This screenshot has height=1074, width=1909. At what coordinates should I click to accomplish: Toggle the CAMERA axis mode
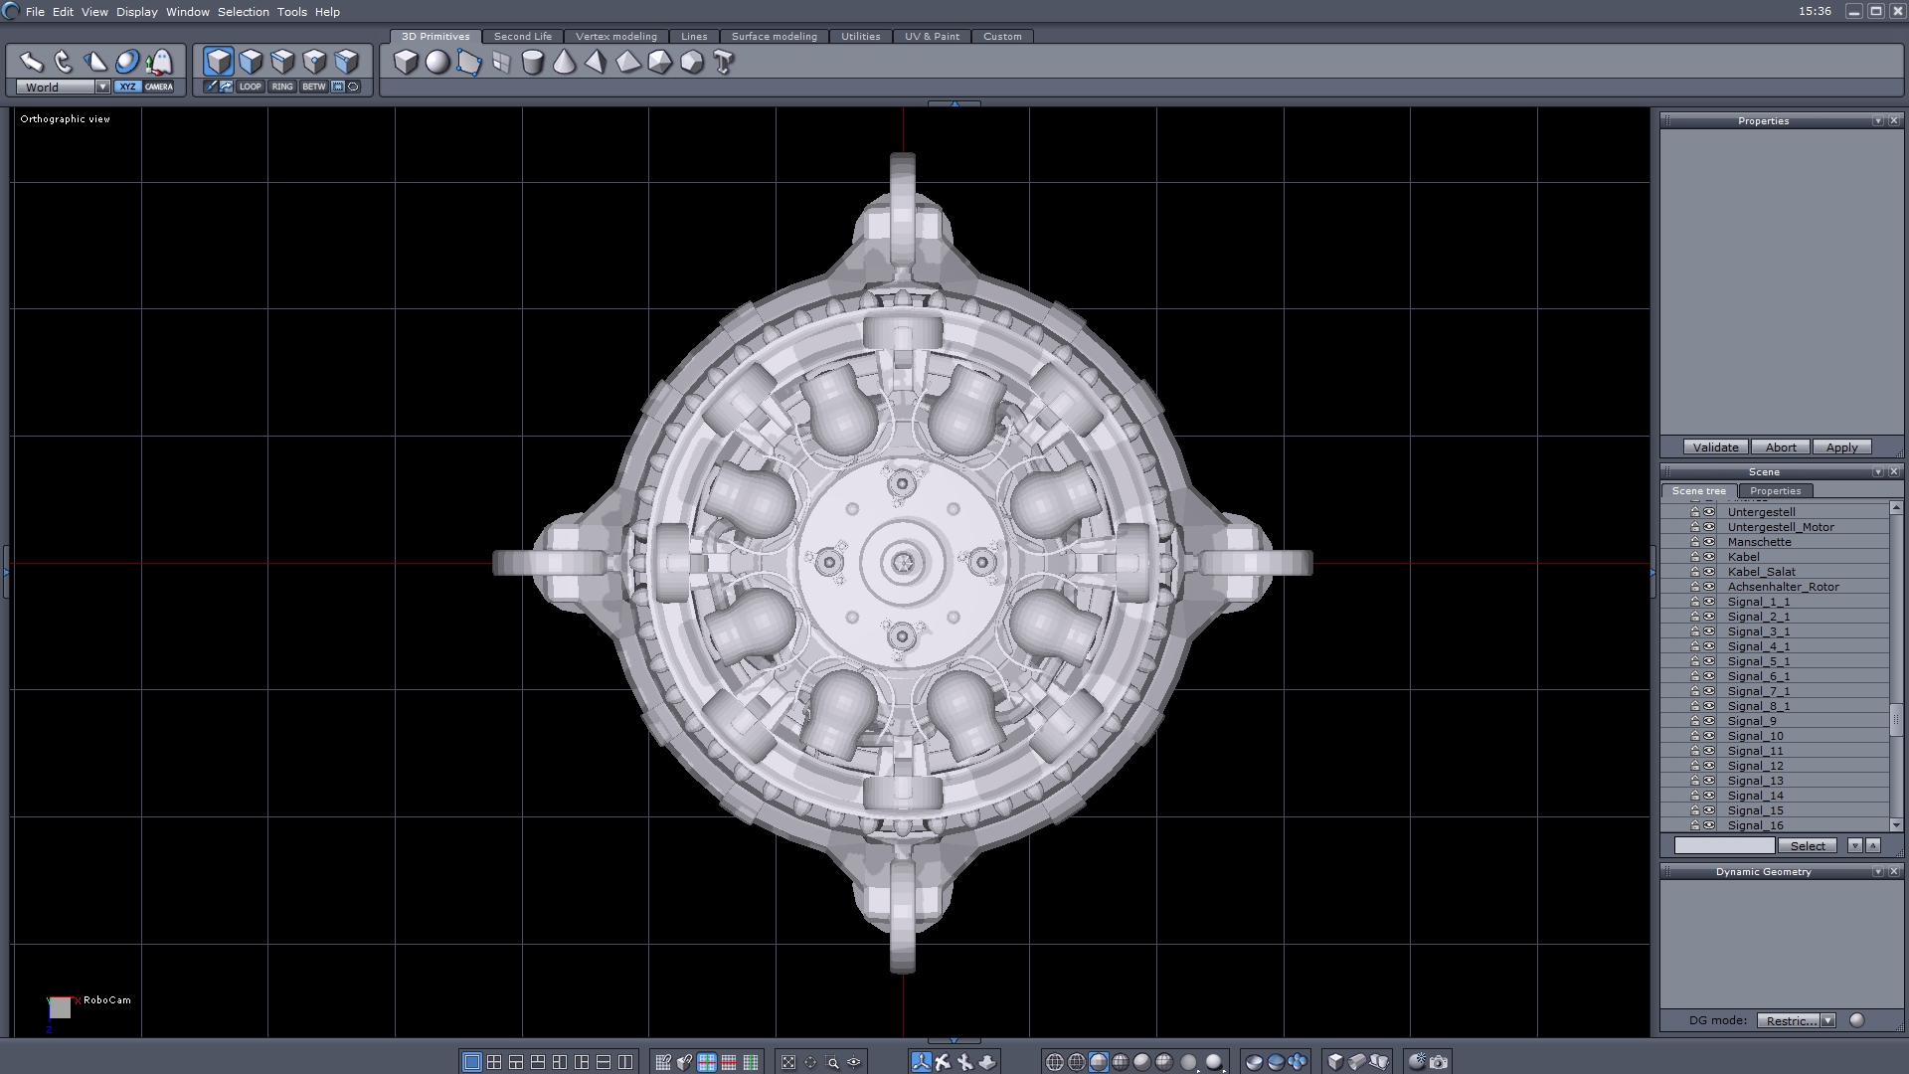[159, 87]
